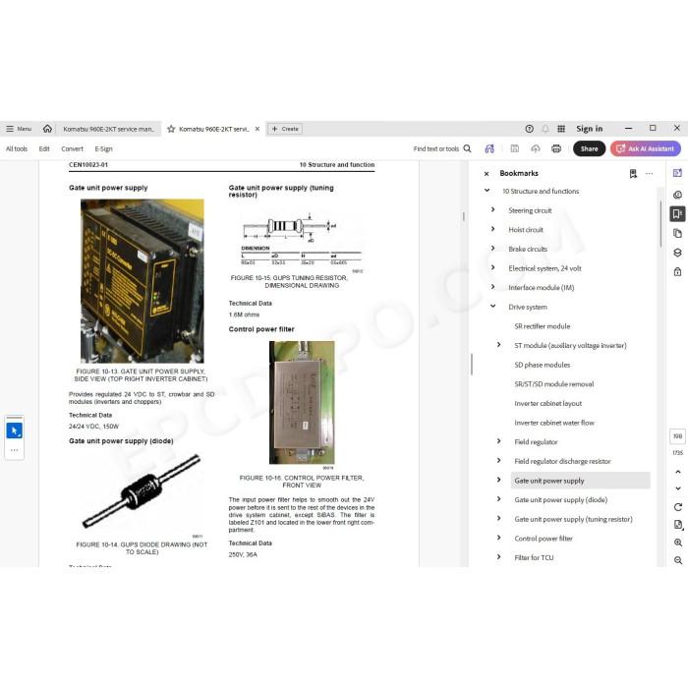The image size is (688, 688).
Task: Open the comments panel icon in right rail
Action: [x=677, y=195]
